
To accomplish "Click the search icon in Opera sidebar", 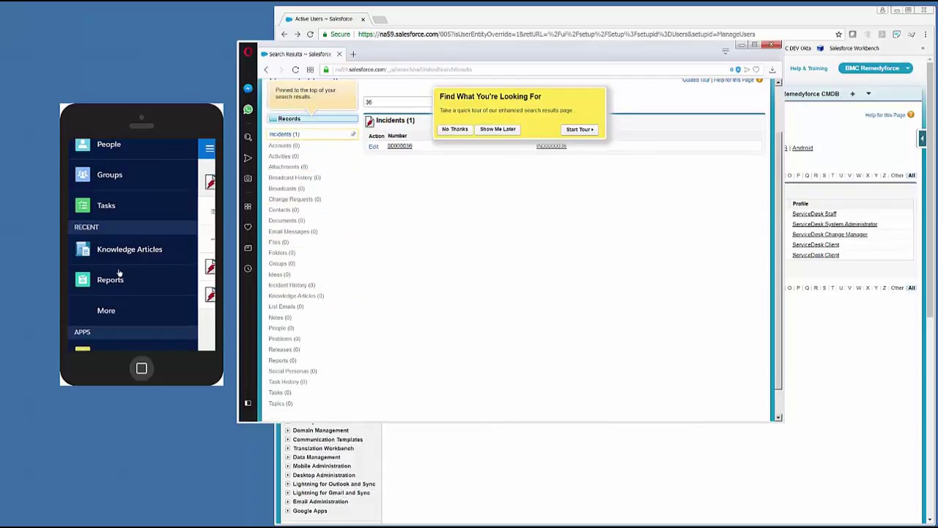I will pyautogui.click(x=248, y=136).
